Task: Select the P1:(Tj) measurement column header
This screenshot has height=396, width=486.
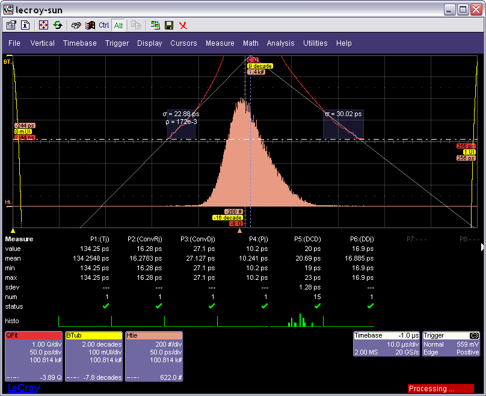Action: pos(99,239)
